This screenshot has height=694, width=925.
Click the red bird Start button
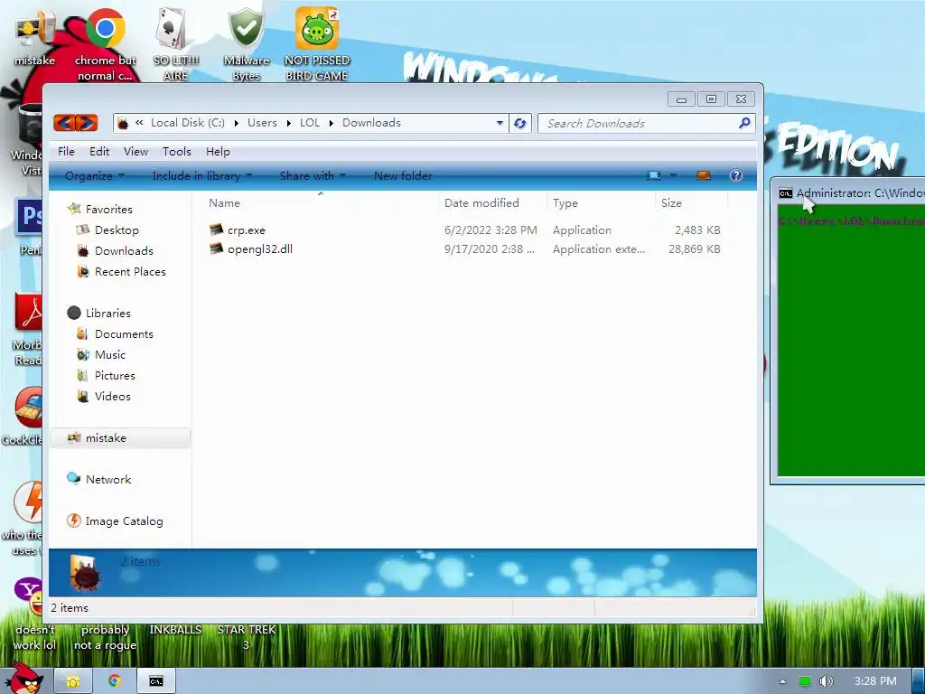coord(26,679)
